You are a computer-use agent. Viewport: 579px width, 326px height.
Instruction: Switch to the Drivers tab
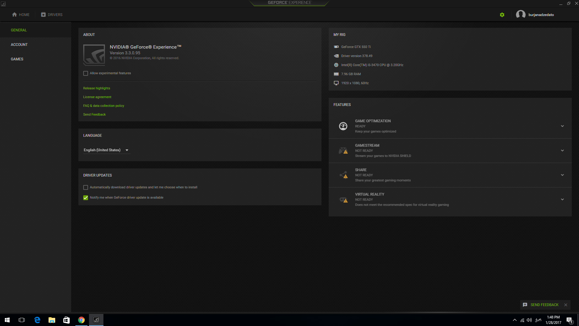[52, 15]
